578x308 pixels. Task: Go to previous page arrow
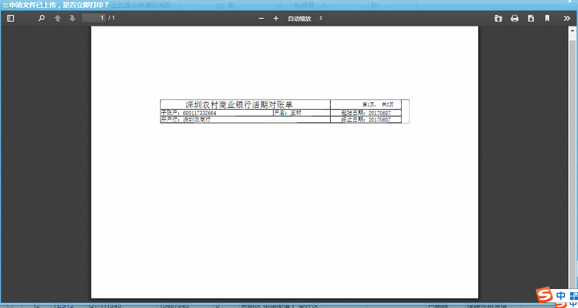point(58,18)
